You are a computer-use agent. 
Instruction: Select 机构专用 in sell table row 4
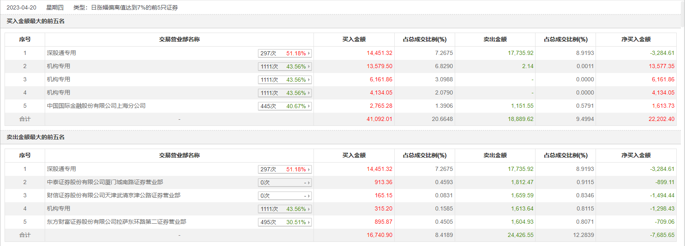(x=58, y=208)
